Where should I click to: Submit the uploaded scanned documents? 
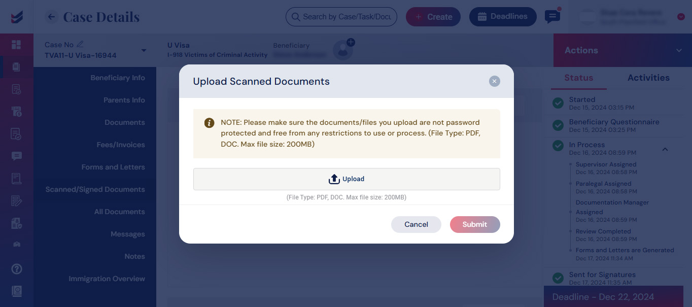(x=475, y=224)
